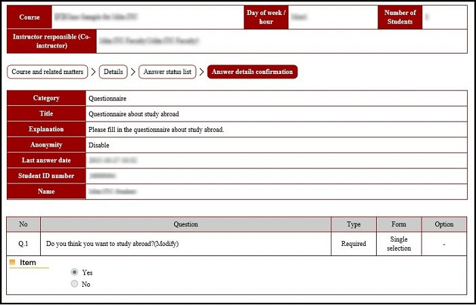Click the Number of Students header cell
476x305 pixels.
tap(400, 17)
